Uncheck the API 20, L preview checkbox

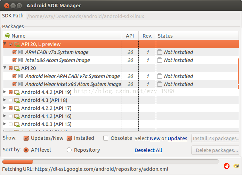11,44
